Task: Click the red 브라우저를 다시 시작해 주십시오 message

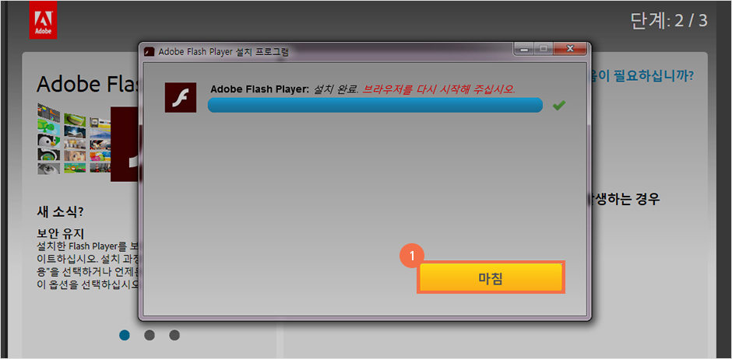Action: [x=439, y=89]
